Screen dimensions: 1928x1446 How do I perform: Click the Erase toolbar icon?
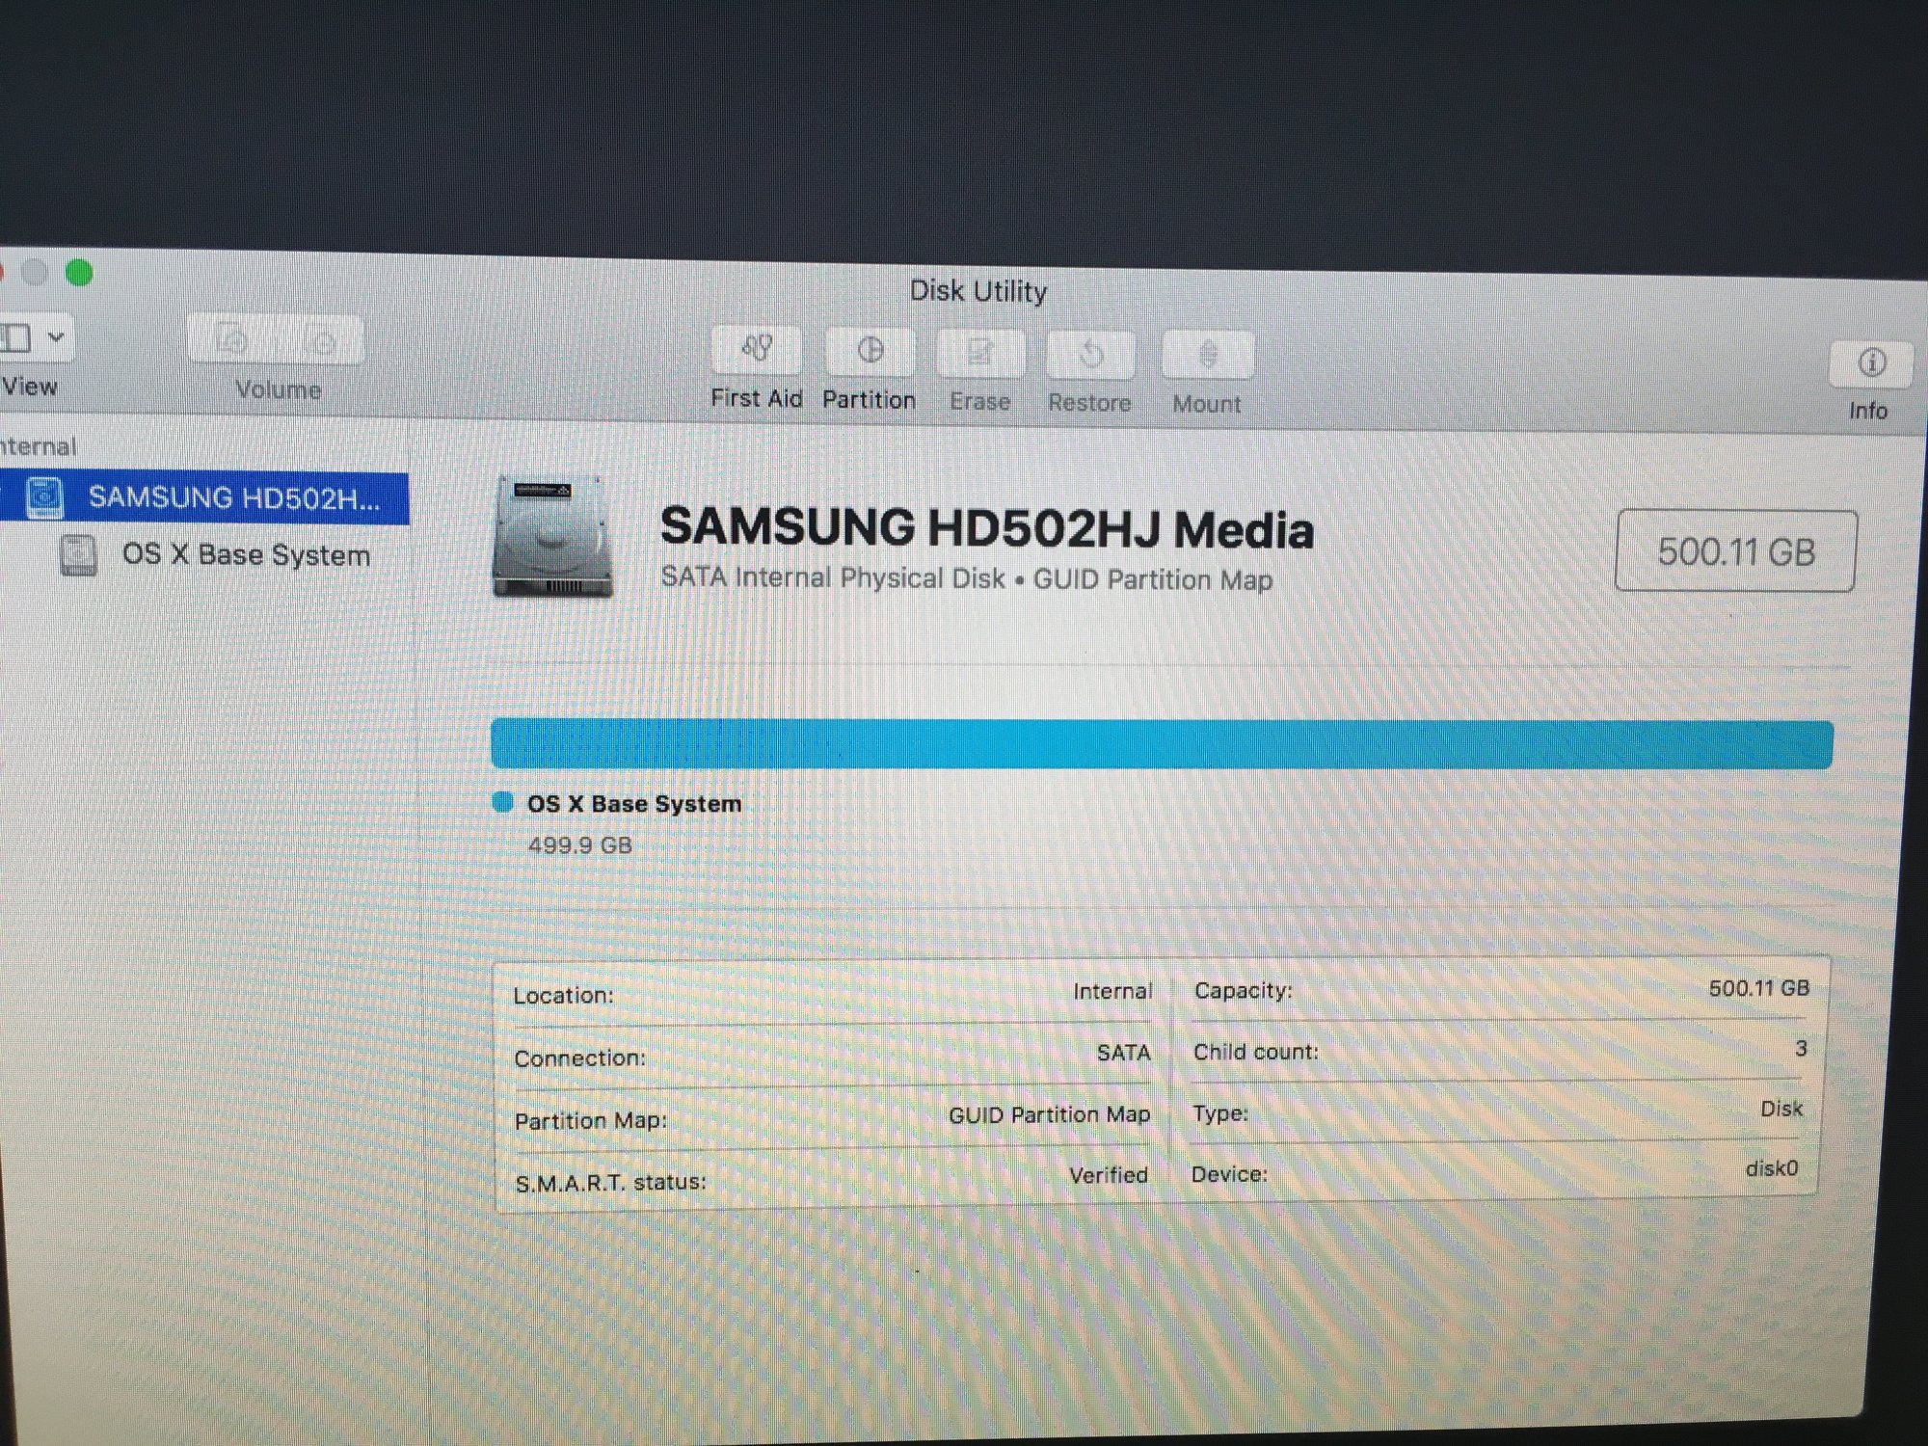click(x=980, y=353)
